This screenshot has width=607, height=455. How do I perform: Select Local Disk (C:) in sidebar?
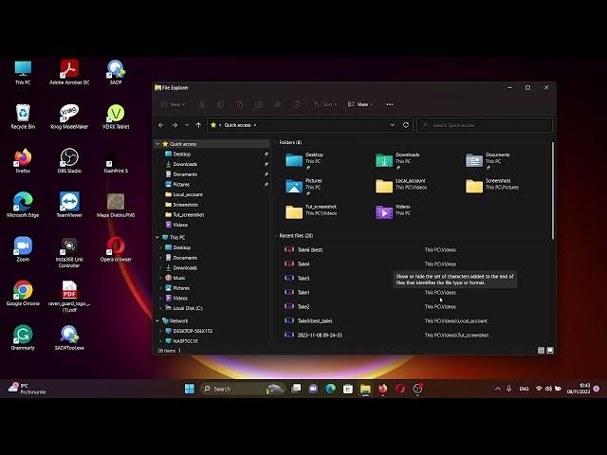[188, 308]
